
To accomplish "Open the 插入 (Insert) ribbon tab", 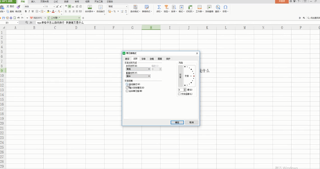I will coord(33,1).
